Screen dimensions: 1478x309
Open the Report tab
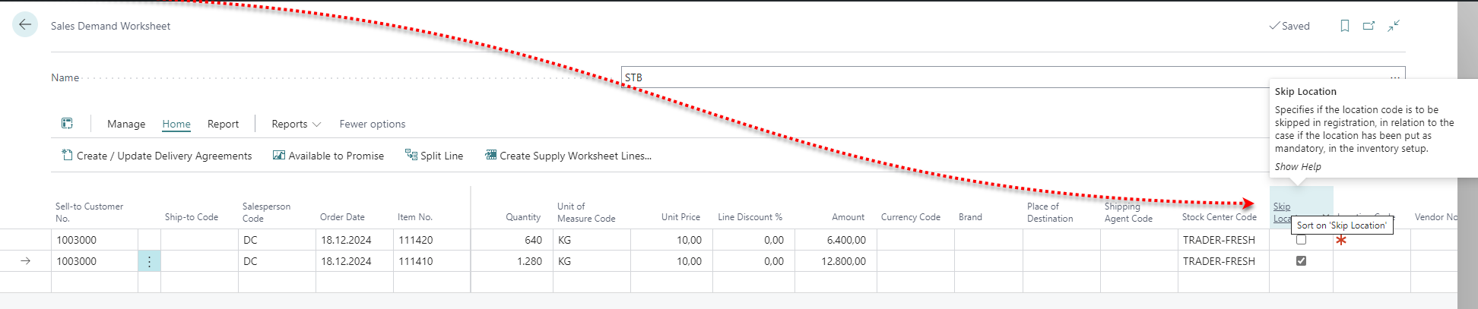pyautogui.click(x=223, y=124)
